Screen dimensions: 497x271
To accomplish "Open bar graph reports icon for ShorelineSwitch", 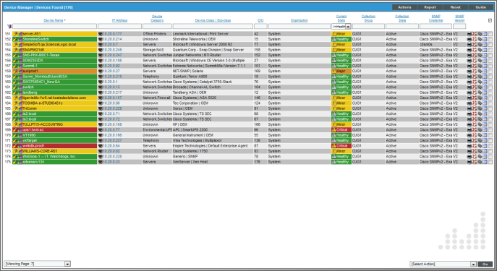I will pos(20,39).
